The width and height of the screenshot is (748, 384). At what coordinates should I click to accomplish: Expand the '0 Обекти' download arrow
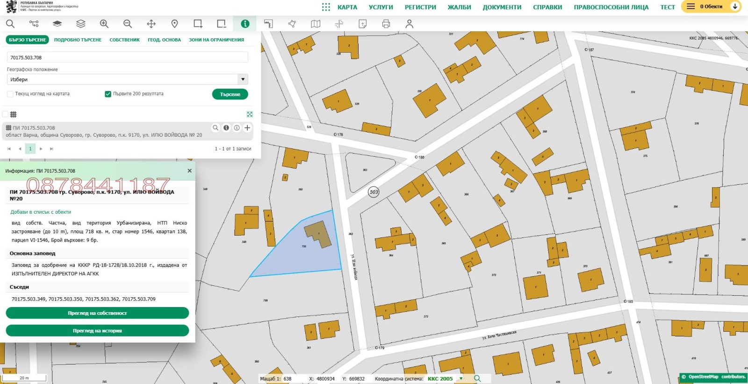tap(735, 7)
